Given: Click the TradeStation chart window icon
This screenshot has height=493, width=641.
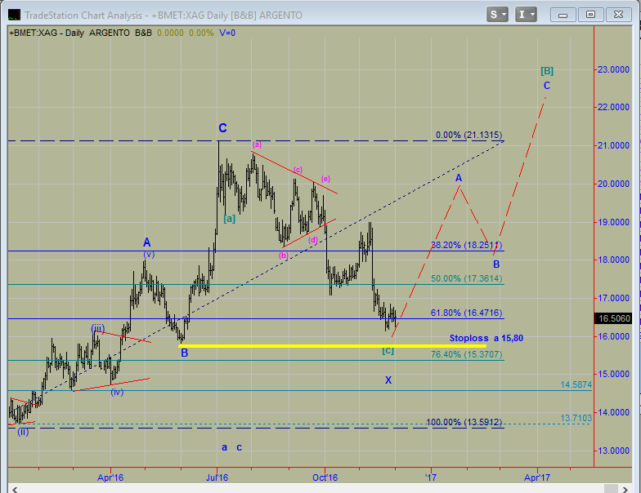Looking at the screenshot, I should point(14,15).
